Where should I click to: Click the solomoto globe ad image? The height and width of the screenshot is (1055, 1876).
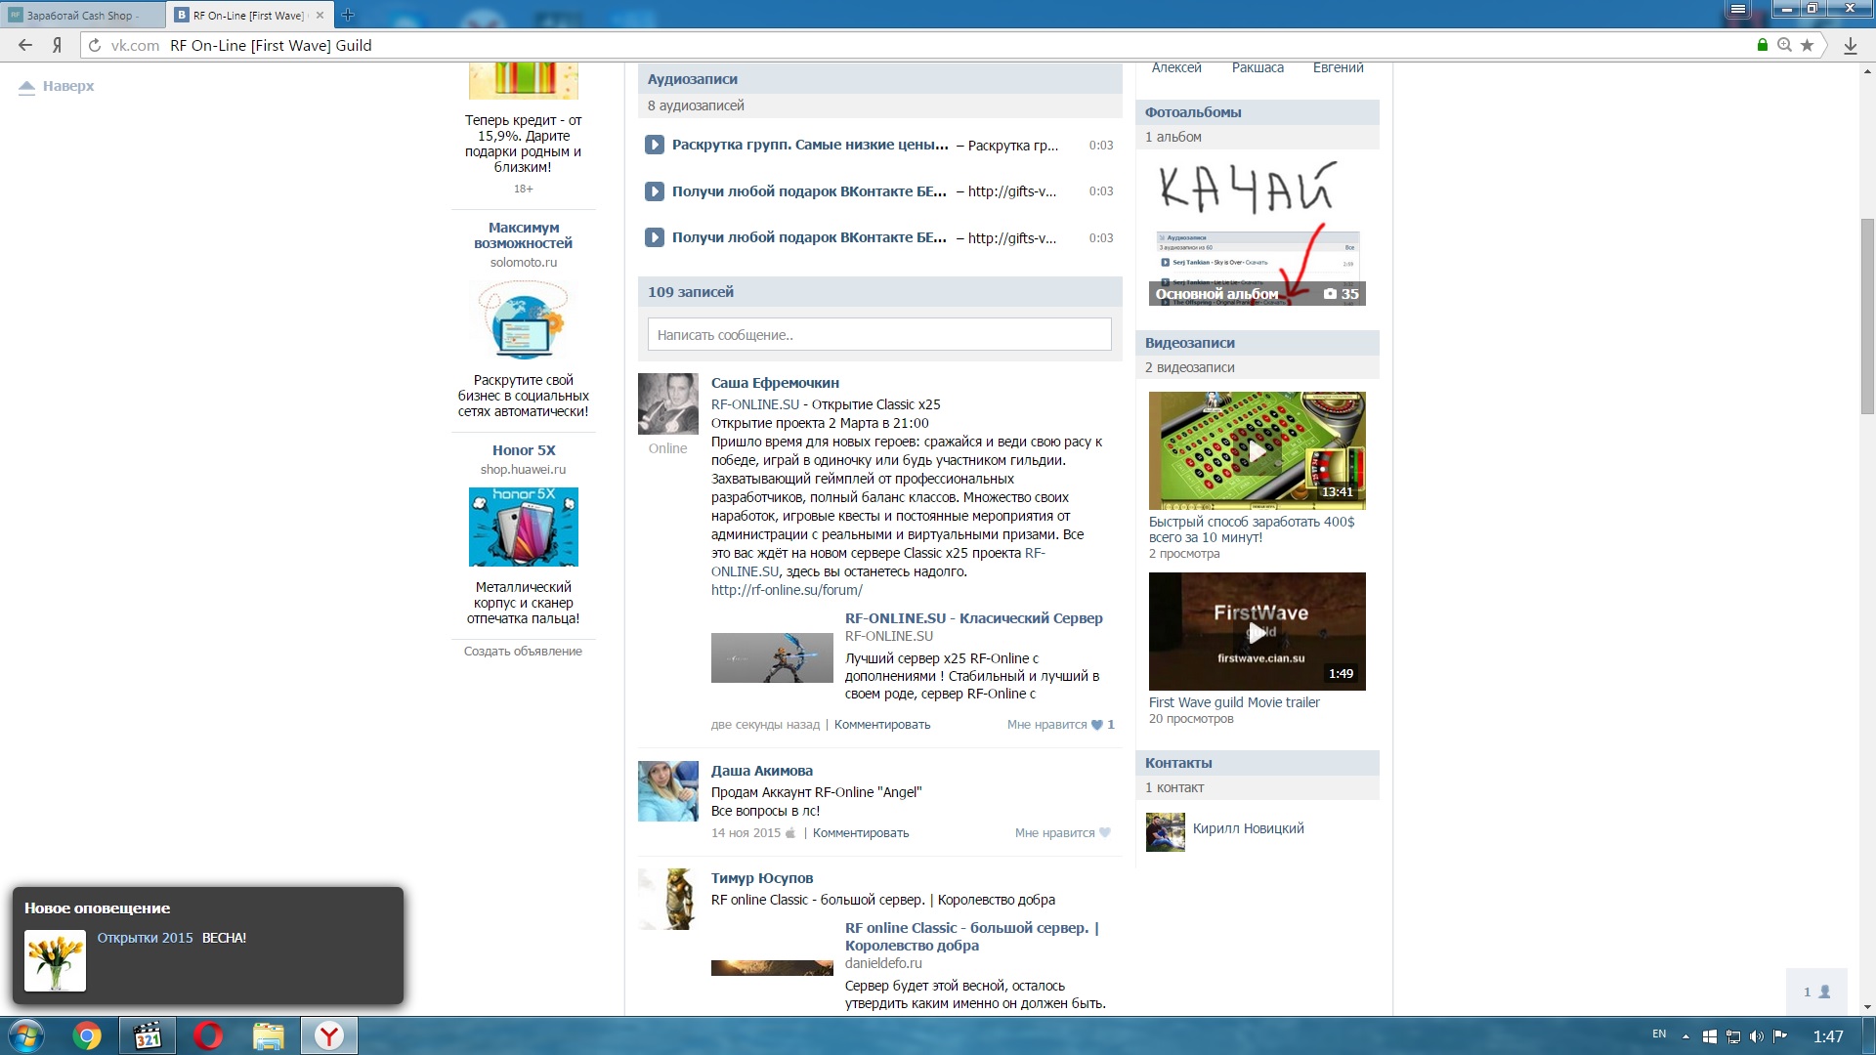pyautogui.click(x=524, y=320)
